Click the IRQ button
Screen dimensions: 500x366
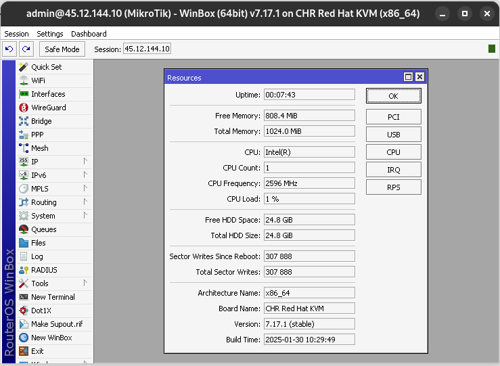click(x=393, y=170)
